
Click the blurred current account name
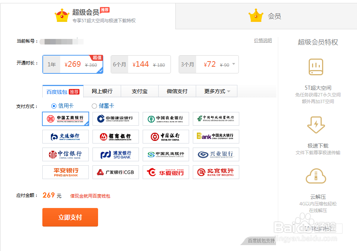(61, 42)
